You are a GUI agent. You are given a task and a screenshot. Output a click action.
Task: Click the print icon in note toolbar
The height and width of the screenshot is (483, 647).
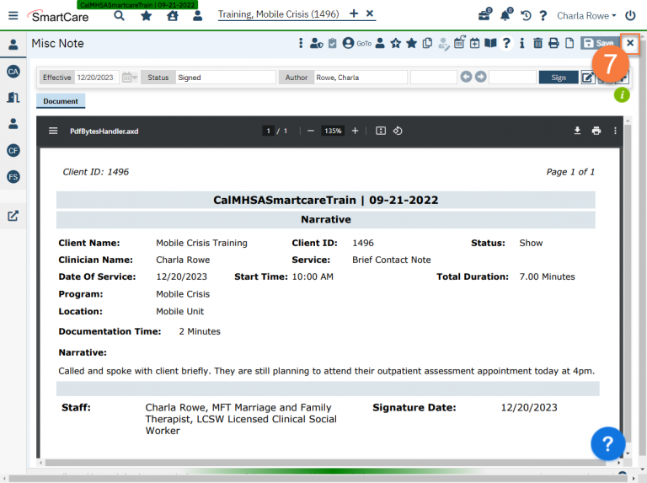coord(553,44)
